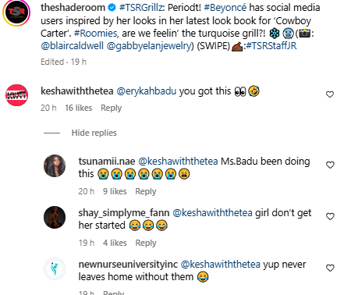View 16 likes on keshawiththetea's comment
344x295 pixels.
pos(79,108)
